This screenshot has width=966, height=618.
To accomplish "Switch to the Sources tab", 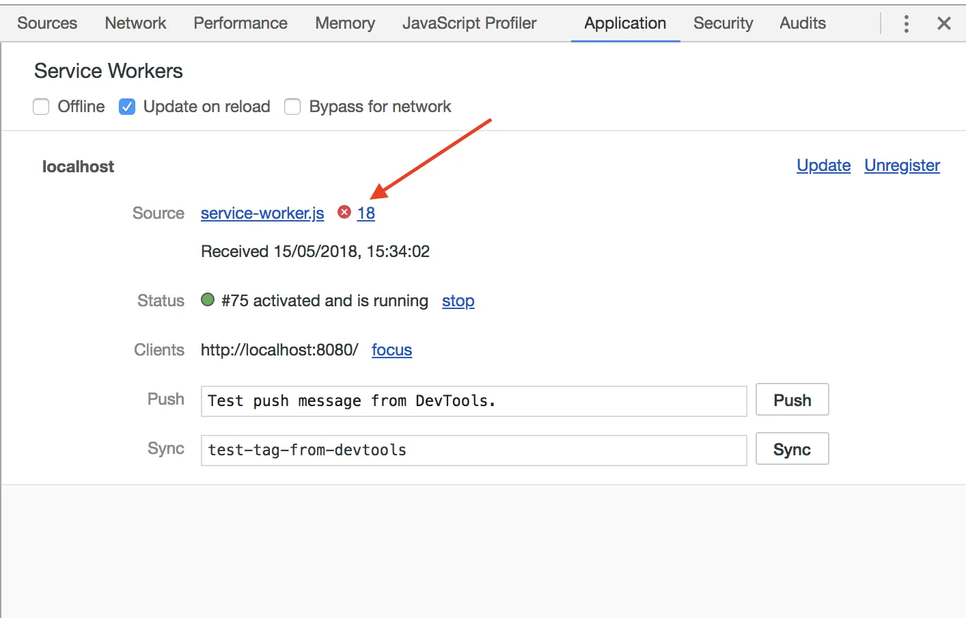I will (47, 23).
